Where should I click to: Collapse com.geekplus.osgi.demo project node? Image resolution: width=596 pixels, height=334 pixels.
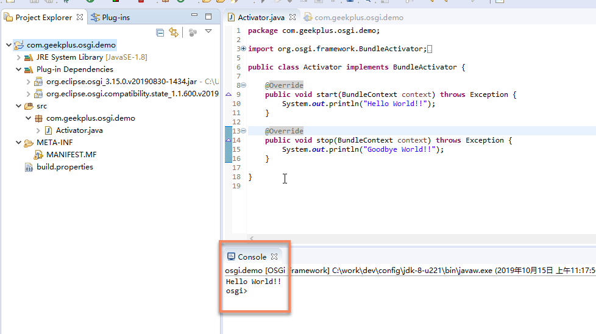pos(9,45)
